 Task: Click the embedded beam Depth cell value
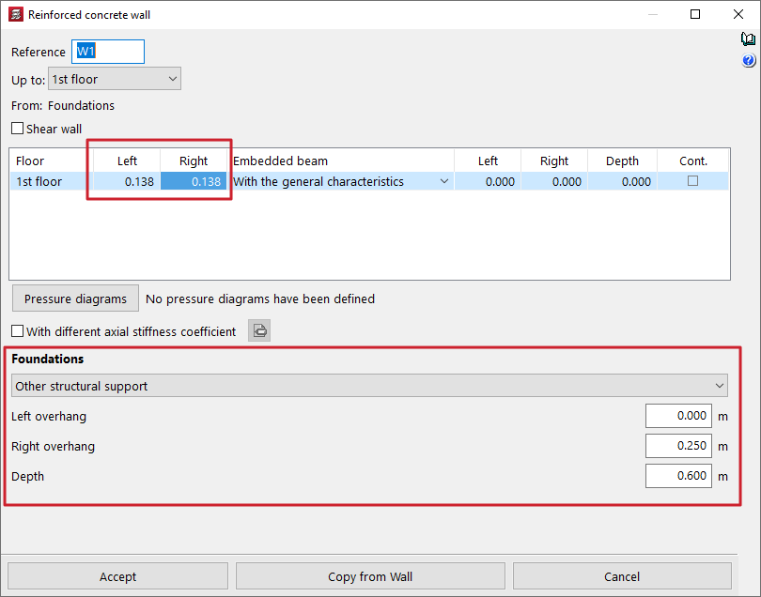622,182
